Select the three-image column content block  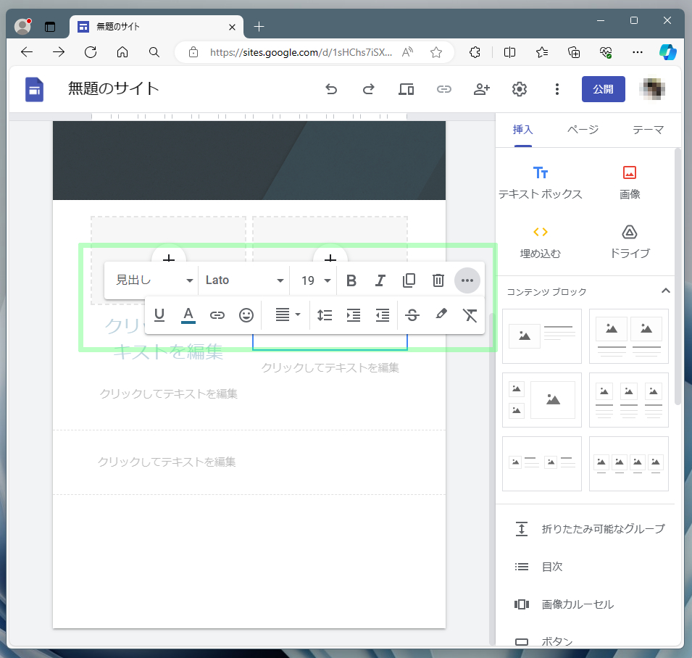point(629,400)
